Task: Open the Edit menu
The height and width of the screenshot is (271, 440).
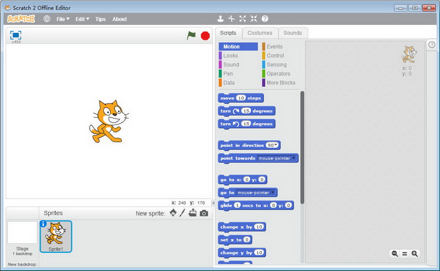Action: (82, 19)
